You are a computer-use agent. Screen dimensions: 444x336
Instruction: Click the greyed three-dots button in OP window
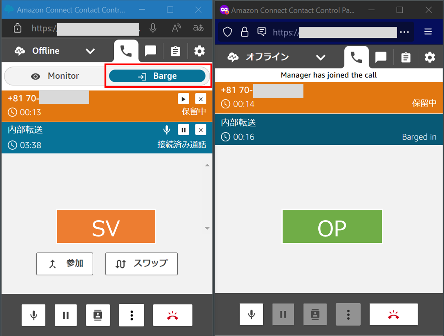pyautogui.click(x=348, y=314)
